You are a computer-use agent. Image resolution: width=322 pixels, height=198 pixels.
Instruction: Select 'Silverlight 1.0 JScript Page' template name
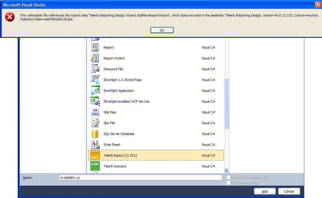123,80
